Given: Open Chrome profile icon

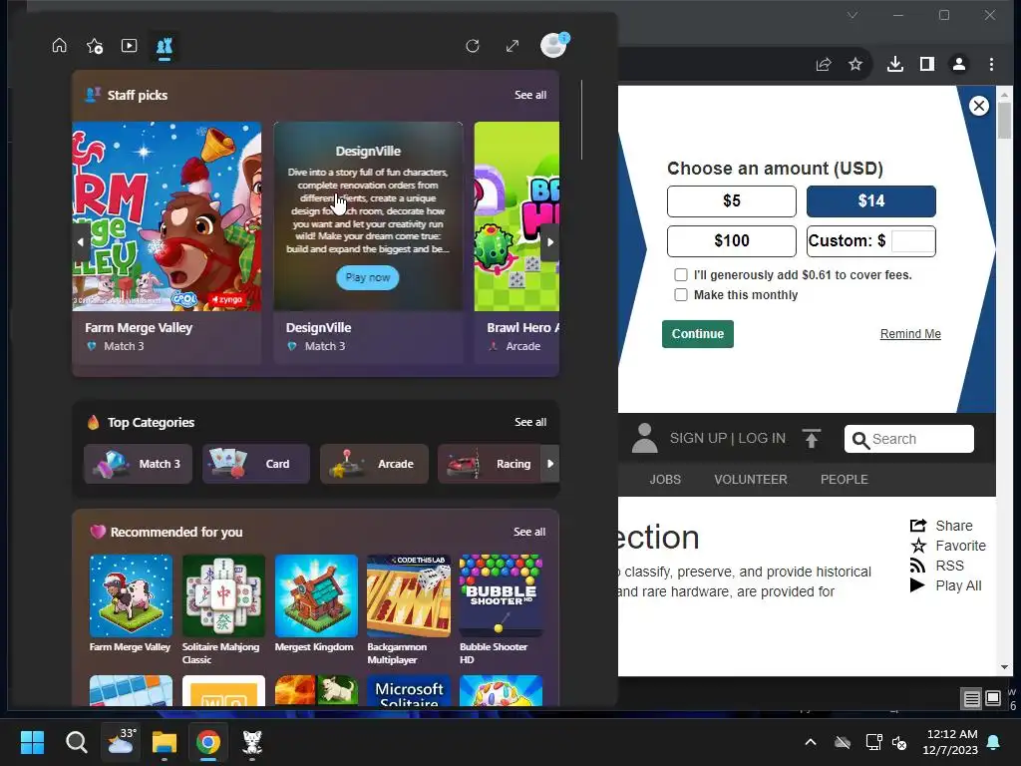Looking at the screenshot, I should pyautogui.click(x=959, y=64).
